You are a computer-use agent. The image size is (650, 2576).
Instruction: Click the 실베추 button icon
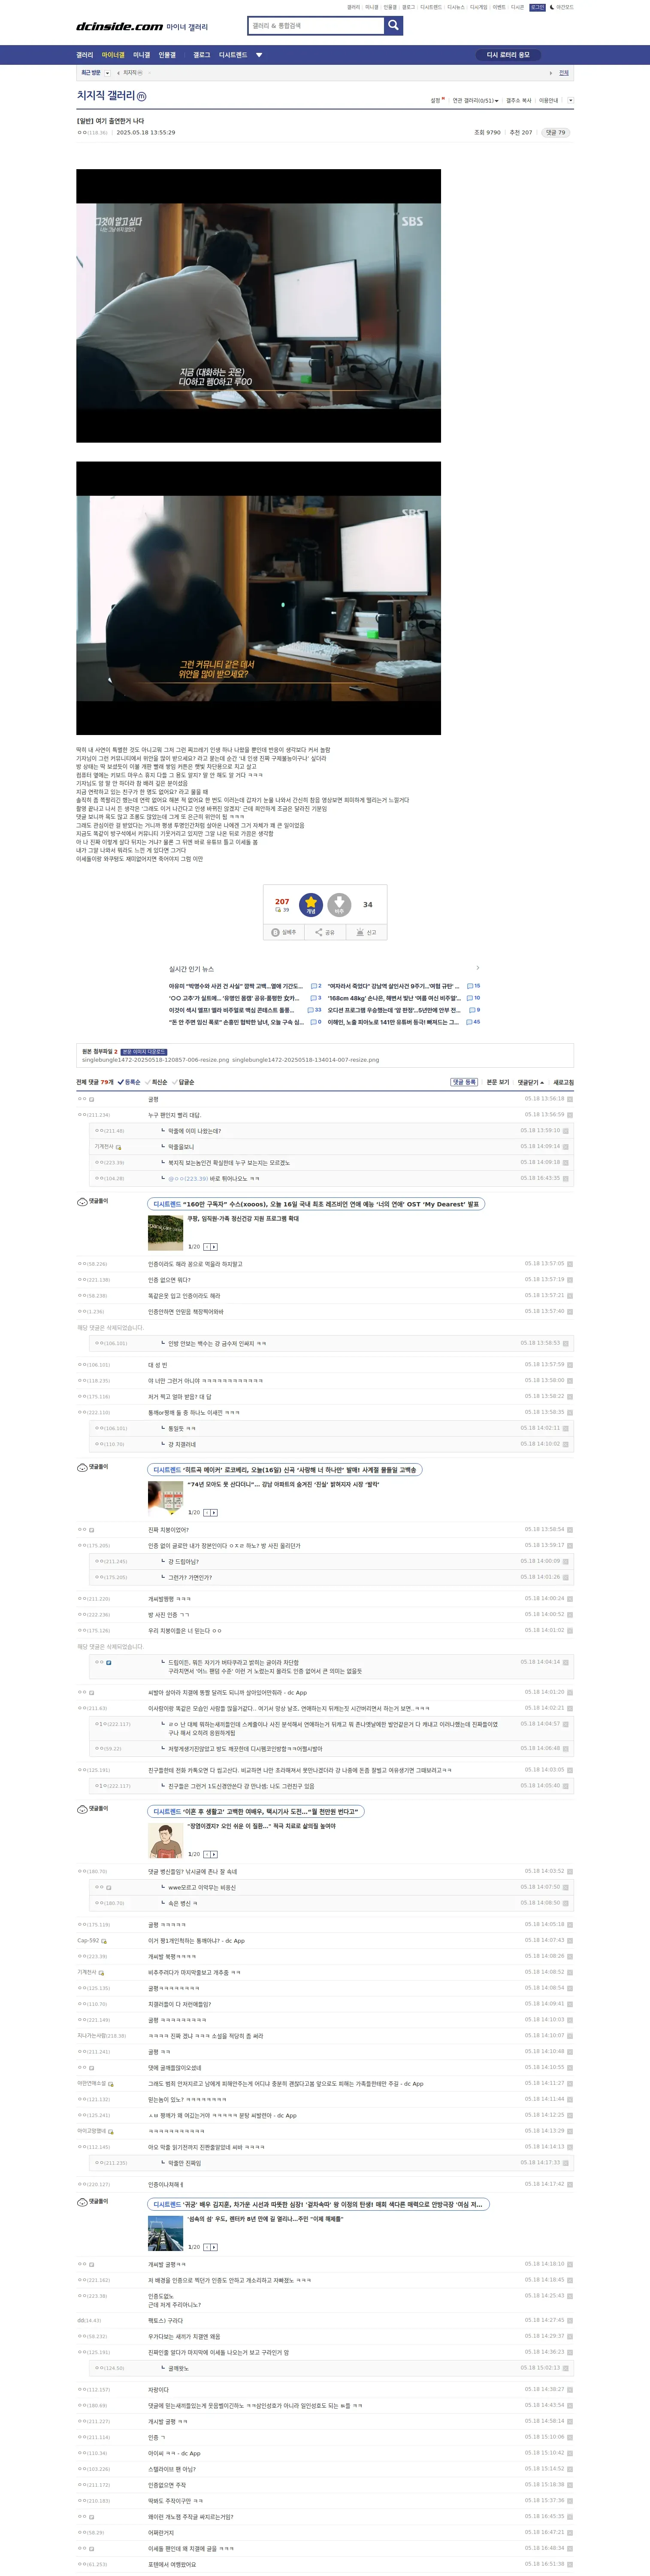(275, 932)
